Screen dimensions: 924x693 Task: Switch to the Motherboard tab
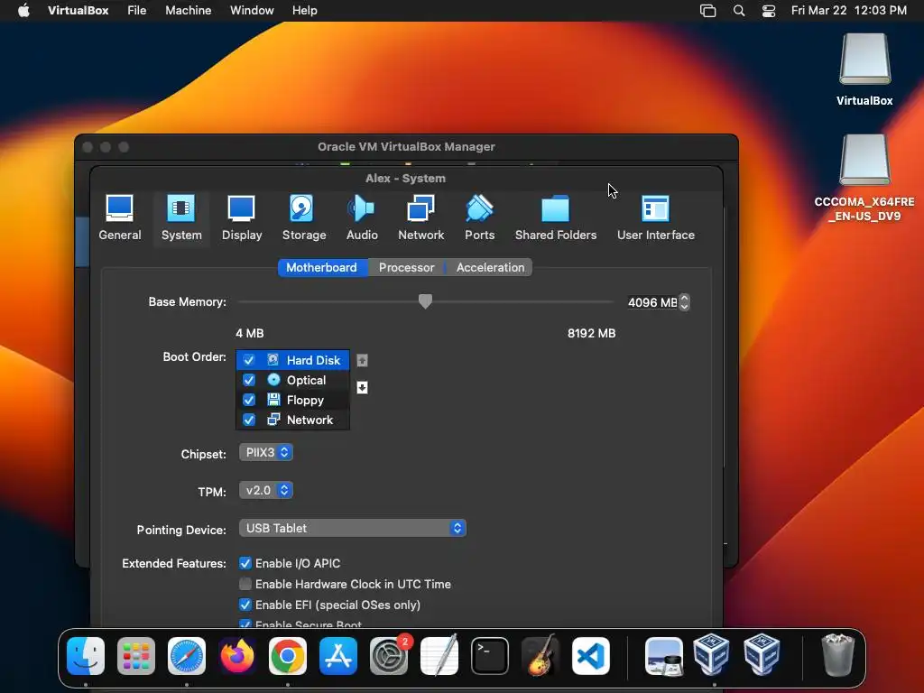point(322,267)
